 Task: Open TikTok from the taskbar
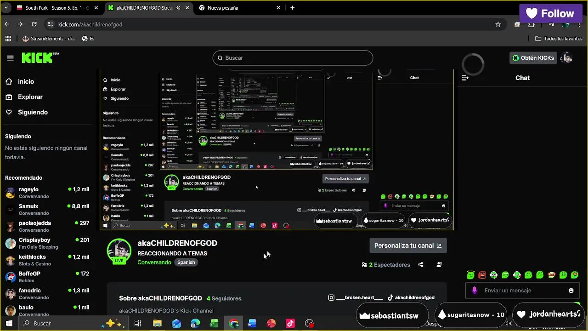click(290, 324)
